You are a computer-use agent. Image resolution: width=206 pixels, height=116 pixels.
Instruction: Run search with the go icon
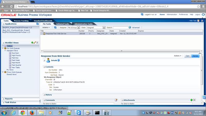(x=130, y=27)
